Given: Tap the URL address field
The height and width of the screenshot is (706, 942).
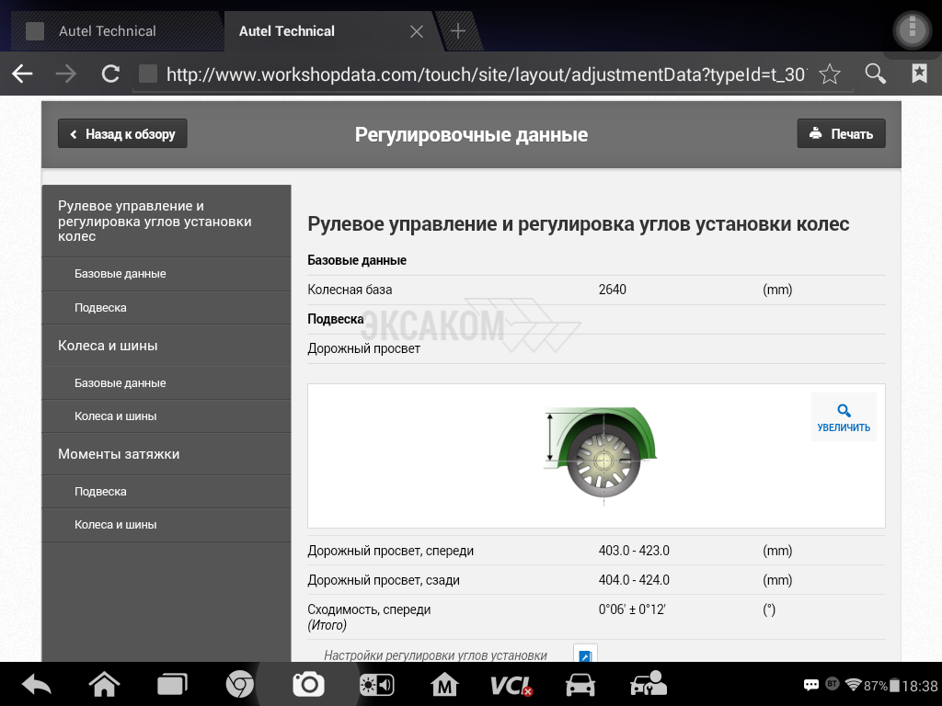Looking at the screenshot, I should [x=485, y=74].
